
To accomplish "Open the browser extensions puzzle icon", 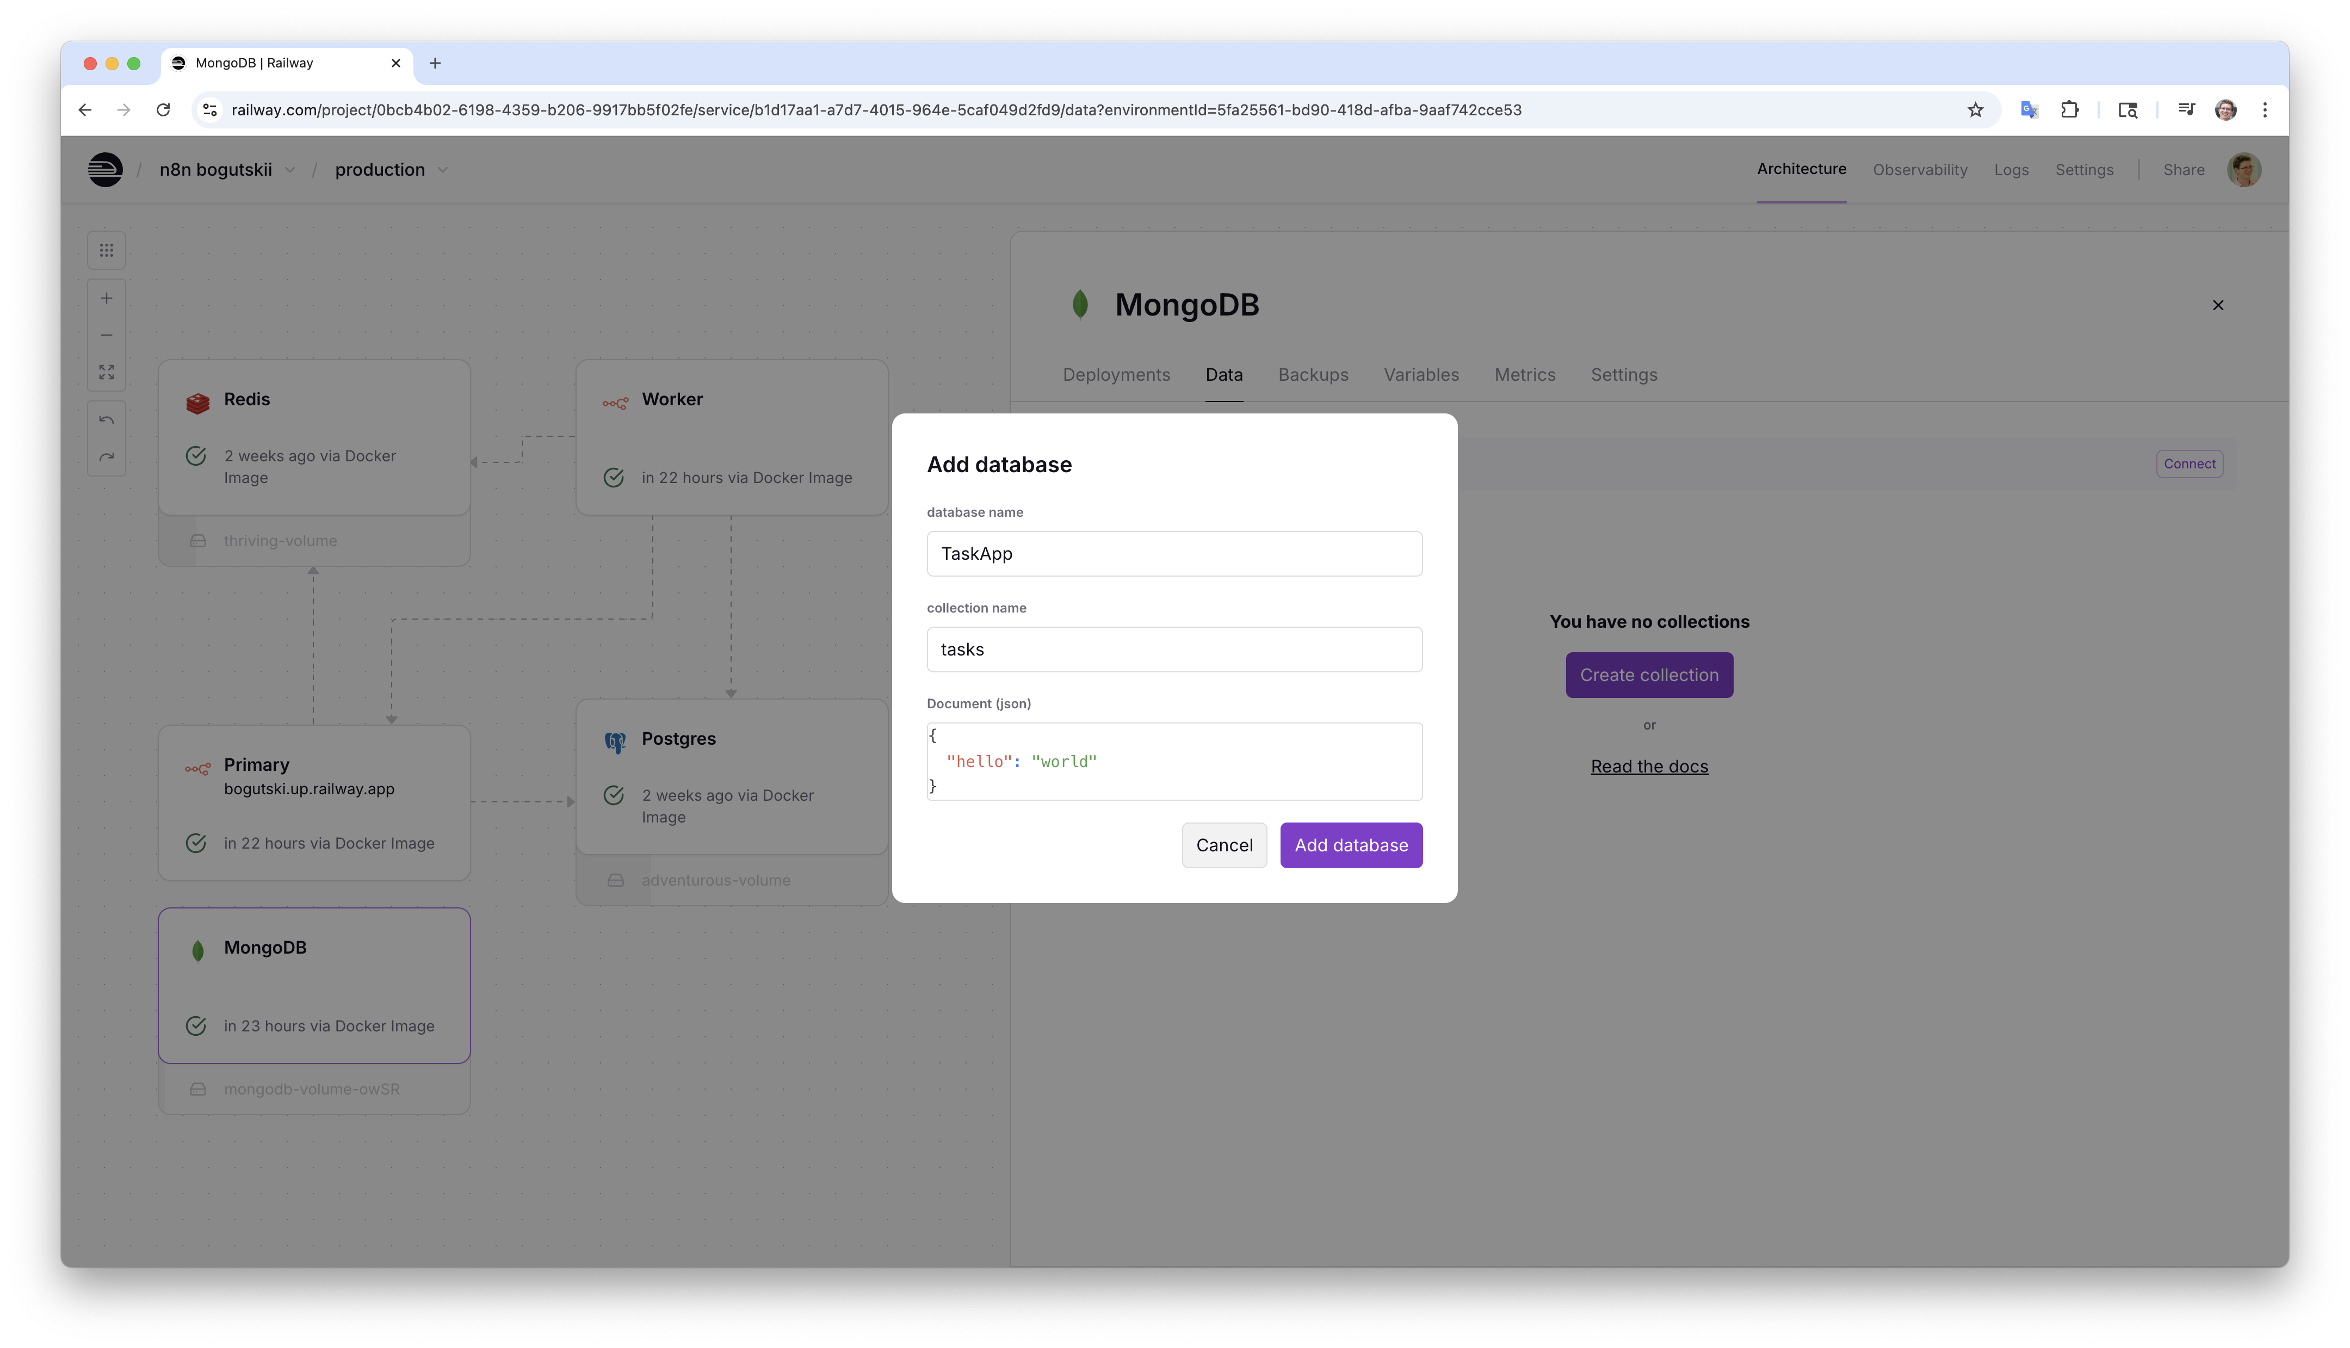I will (x=2069, y=110).
